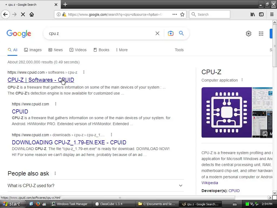Switch to the Videos results tab
This screenshot has width=277, height=208.
tap(78, 50)
